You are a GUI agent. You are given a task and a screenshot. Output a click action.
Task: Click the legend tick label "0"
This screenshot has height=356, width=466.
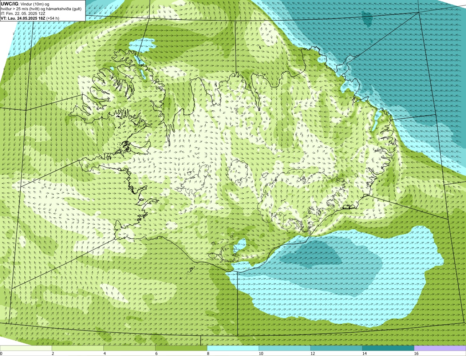click(1, 353)
